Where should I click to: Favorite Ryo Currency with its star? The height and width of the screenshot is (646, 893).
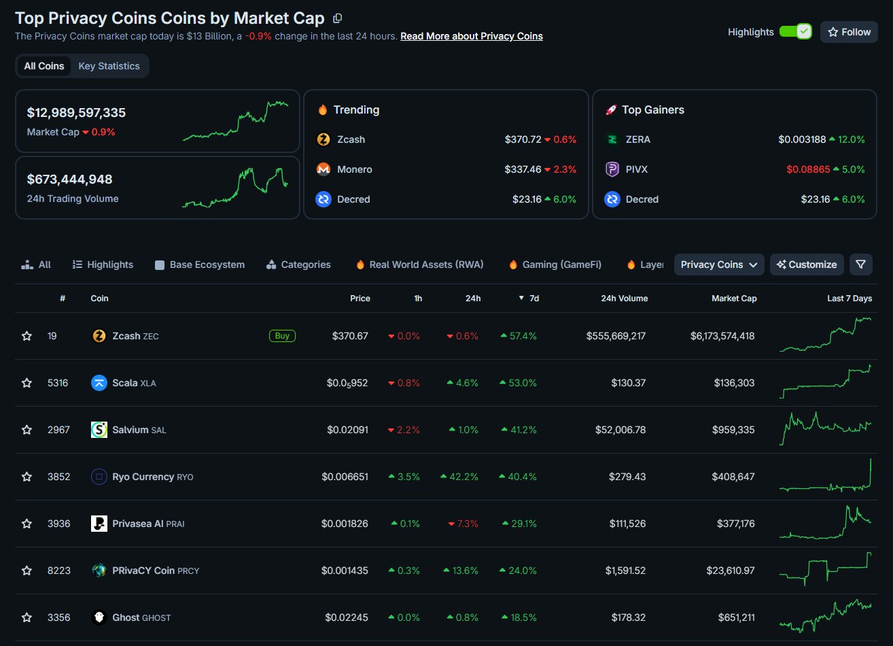pyautogui.click(x=27, y=477)
